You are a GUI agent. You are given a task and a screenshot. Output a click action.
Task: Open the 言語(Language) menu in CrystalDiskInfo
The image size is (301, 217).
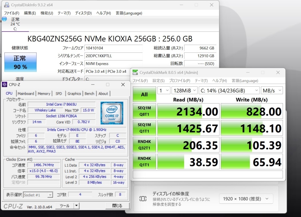coord(129,13)
